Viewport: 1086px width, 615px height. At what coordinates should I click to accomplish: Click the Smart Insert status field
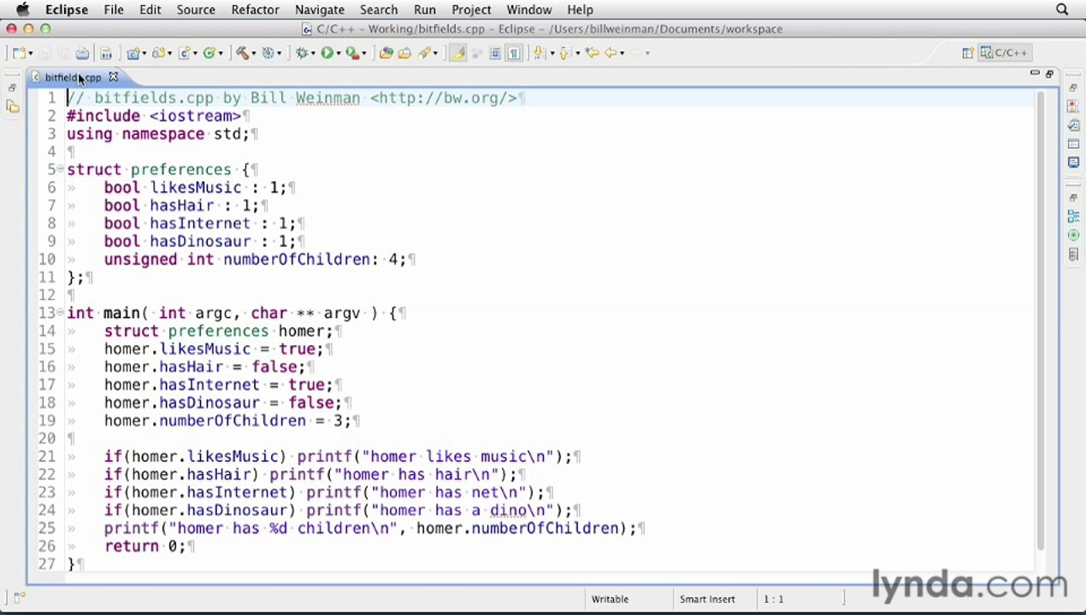(x=707, y=599)
